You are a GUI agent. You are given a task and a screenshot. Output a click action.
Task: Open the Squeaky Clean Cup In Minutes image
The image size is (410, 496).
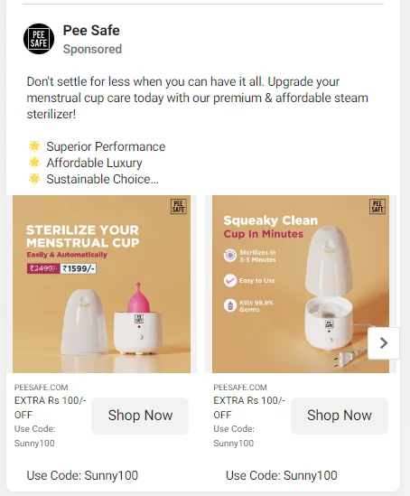(301, 284)
